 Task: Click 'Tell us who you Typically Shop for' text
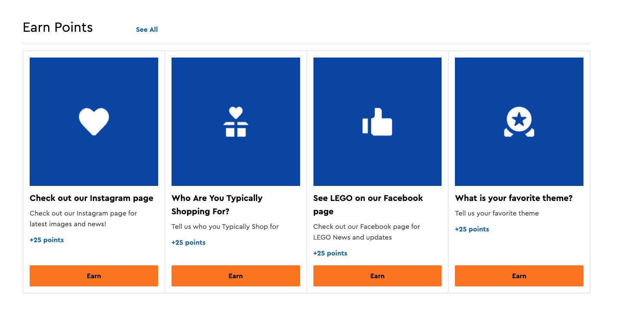[225, 227]
